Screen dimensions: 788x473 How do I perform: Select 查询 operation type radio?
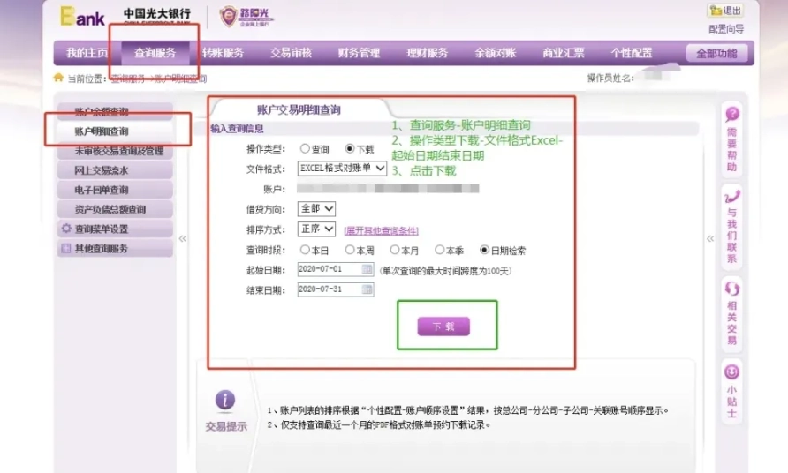[305, 148]
